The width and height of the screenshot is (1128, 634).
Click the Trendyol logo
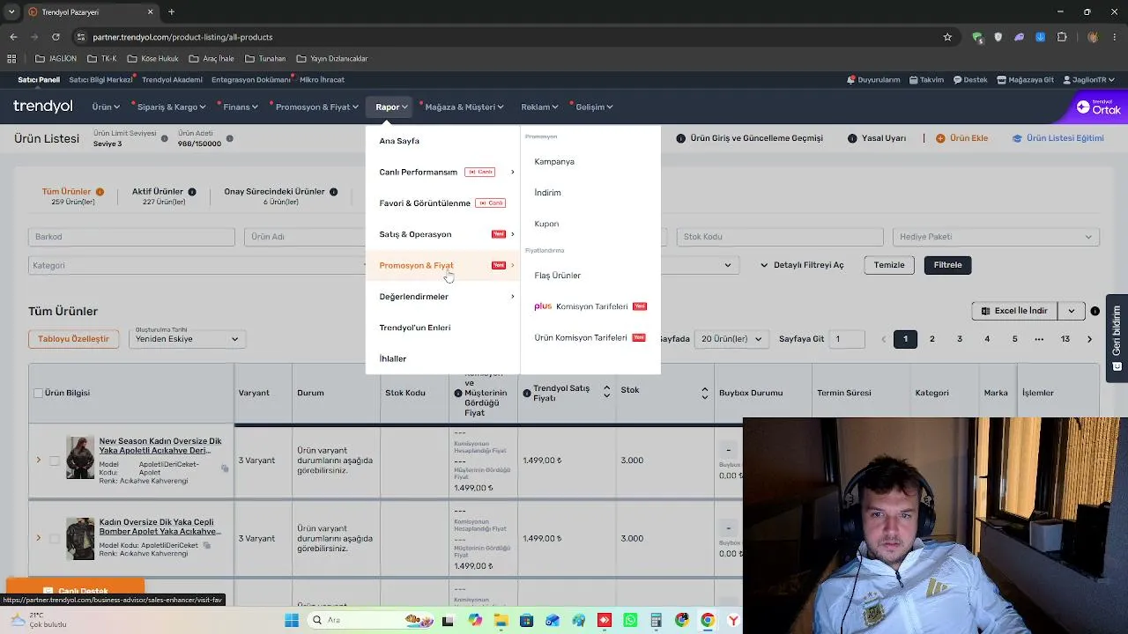tap(43, 107)
